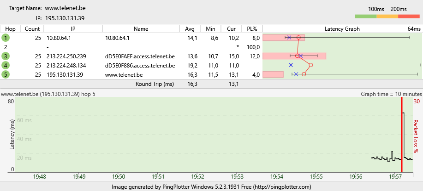Click the green hop 1 circle icon

point(6,38)
